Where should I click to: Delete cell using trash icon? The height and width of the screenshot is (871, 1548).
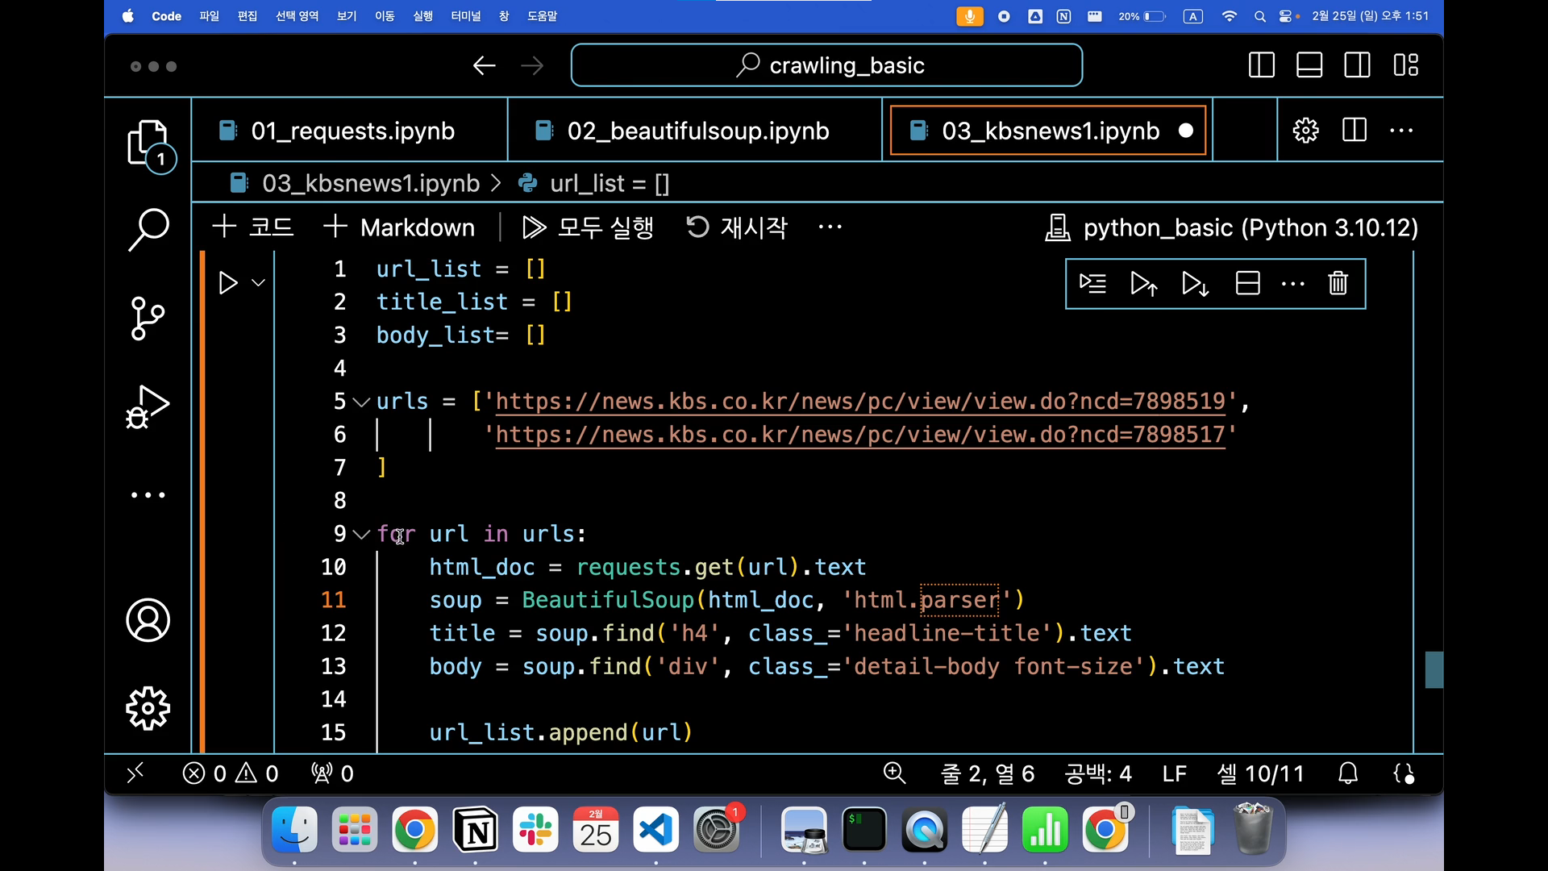1338,283
